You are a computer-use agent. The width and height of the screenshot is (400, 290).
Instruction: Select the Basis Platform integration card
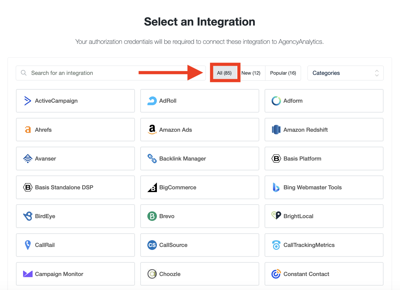(x=324, y=159)
